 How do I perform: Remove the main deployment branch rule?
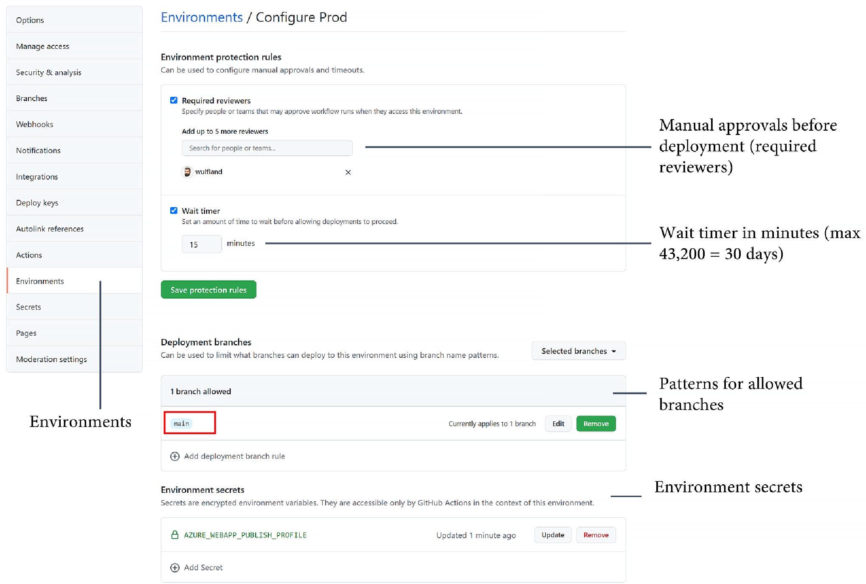(596, 424)
